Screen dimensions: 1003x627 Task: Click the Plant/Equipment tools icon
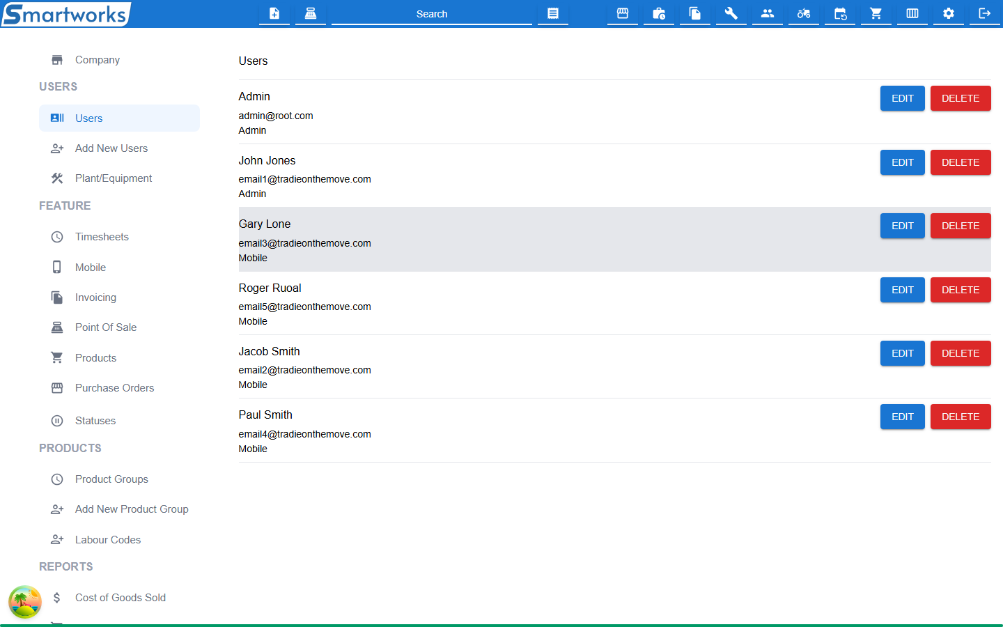(57, 178)
